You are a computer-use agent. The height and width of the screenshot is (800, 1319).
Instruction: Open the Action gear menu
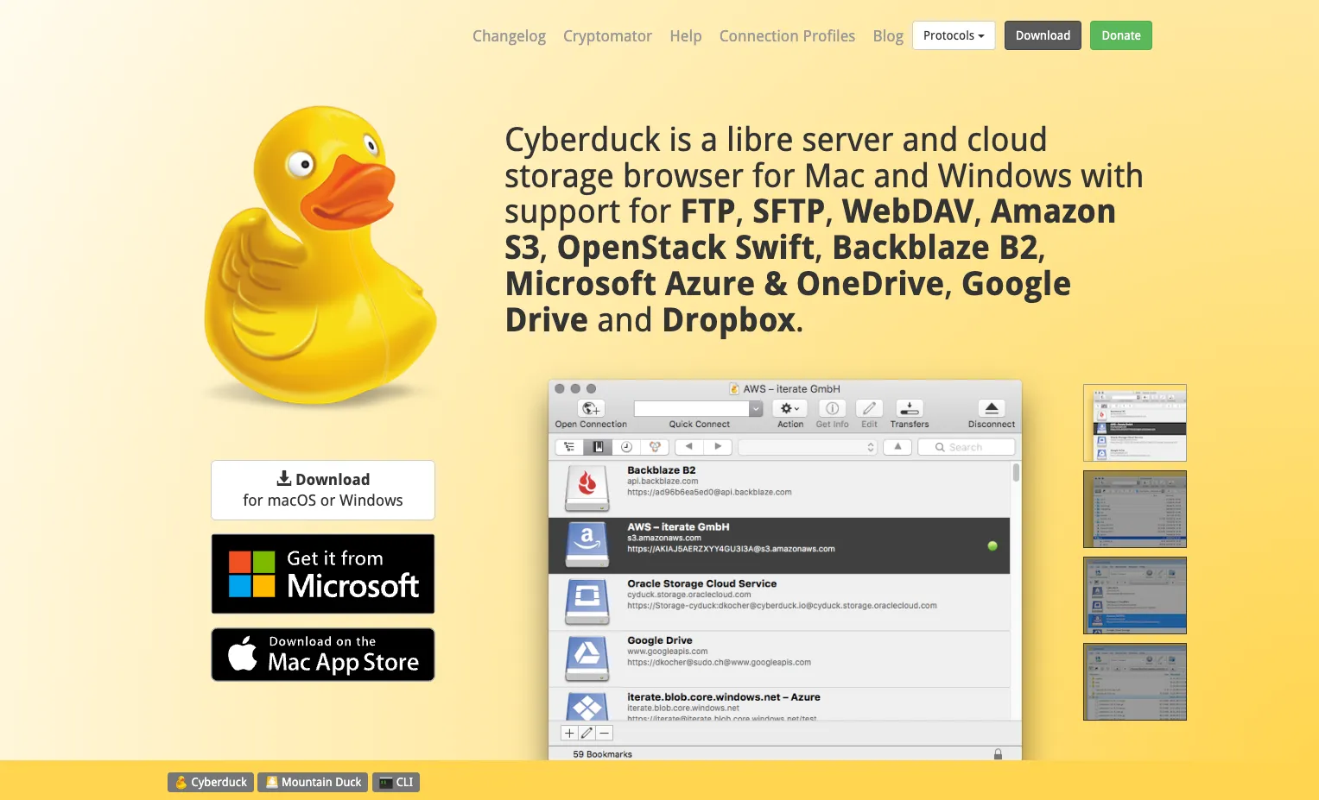pos(789,408)
